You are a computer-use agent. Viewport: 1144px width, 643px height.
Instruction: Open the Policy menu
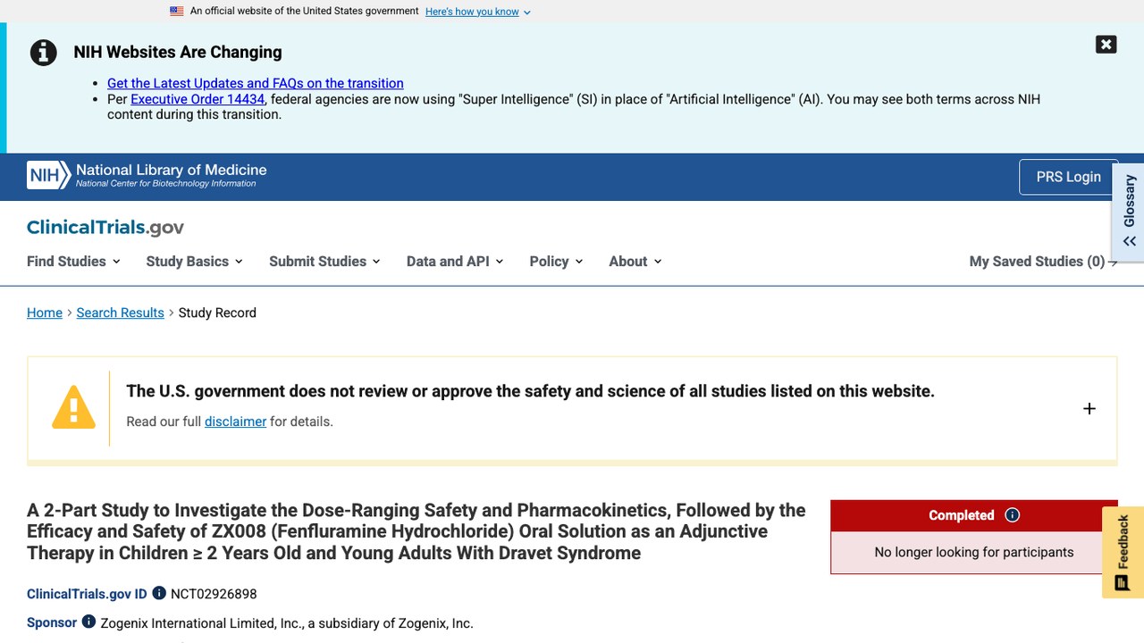[556, 262]
